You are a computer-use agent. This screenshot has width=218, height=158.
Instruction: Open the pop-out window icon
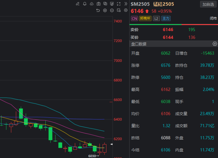(x=119, y=10)
